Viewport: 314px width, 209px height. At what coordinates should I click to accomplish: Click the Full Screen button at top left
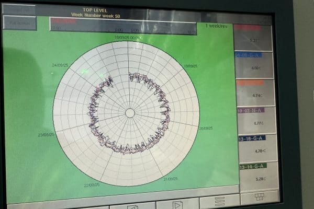pyautogui.click(x=19, y=23)
